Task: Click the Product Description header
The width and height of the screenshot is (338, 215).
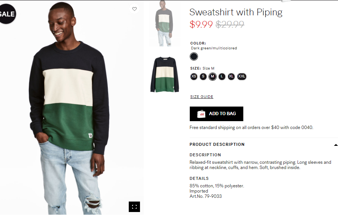Action: click(x=217, y=144)
